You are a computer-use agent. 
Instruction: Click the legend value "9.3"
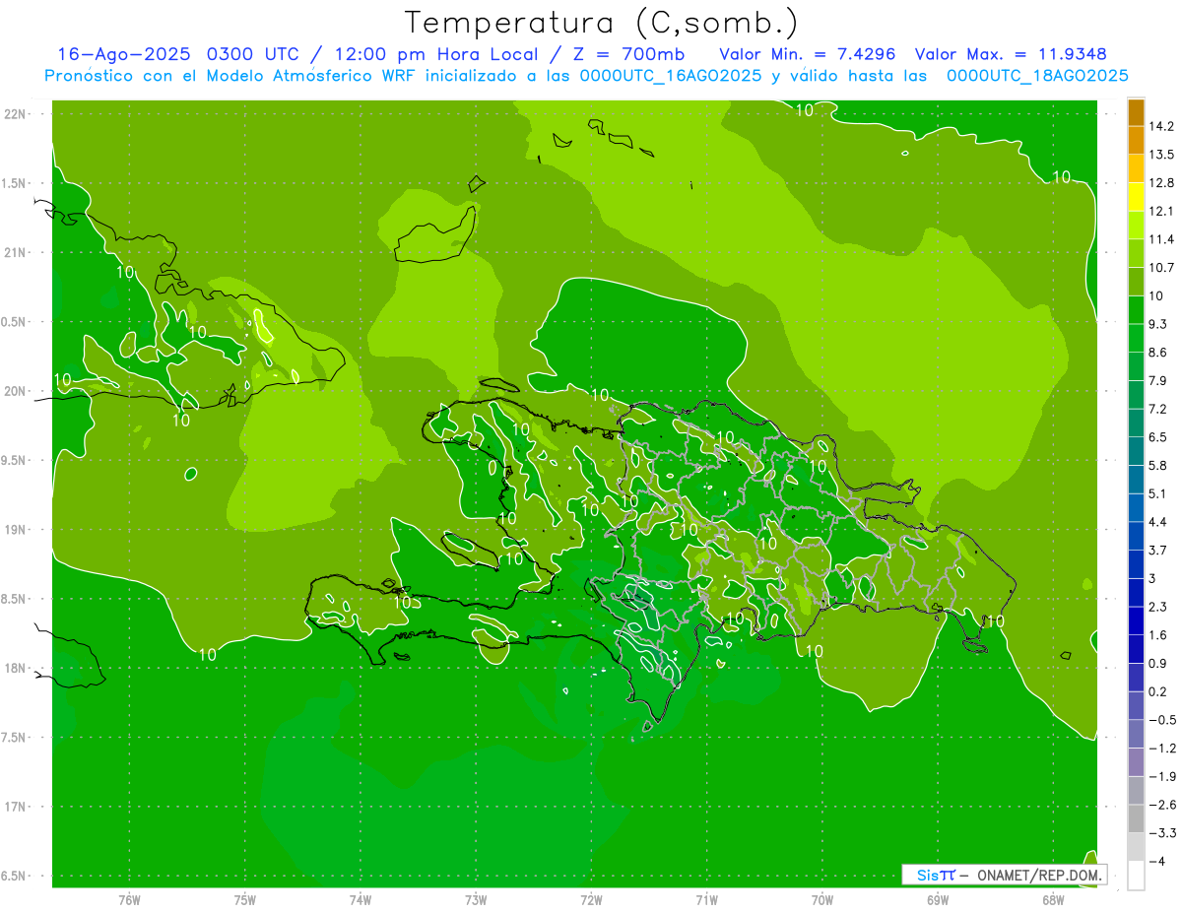[1158, 323]
